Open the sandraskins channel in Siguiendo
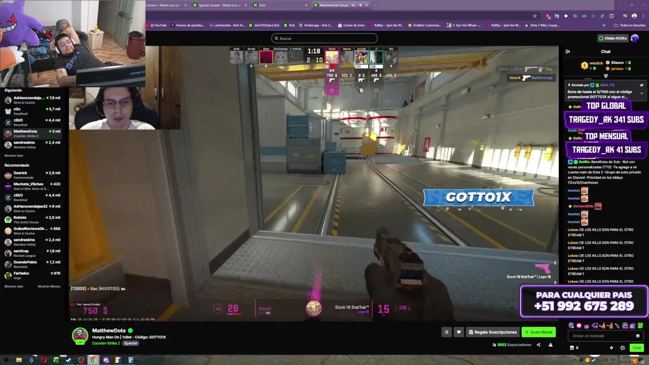649x365 pixels. click(x=32, y=144)
